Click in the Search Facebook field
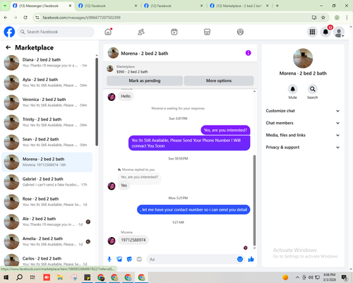The image size is (353, 283). pyautogui.click(x=56, y=32)
